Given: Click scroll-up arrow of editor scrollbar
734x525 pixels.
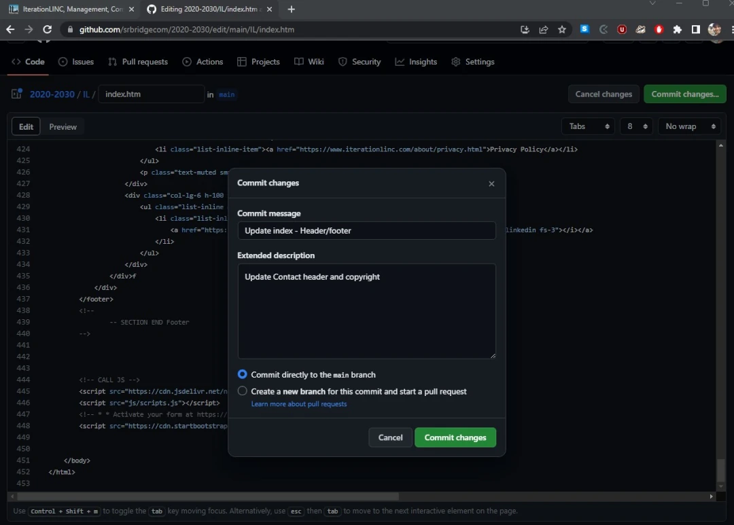Looking at the screenshot, I should point(721,145).
